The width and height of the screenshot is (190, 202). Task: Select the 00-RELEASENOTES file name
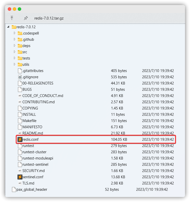(38, 83)
